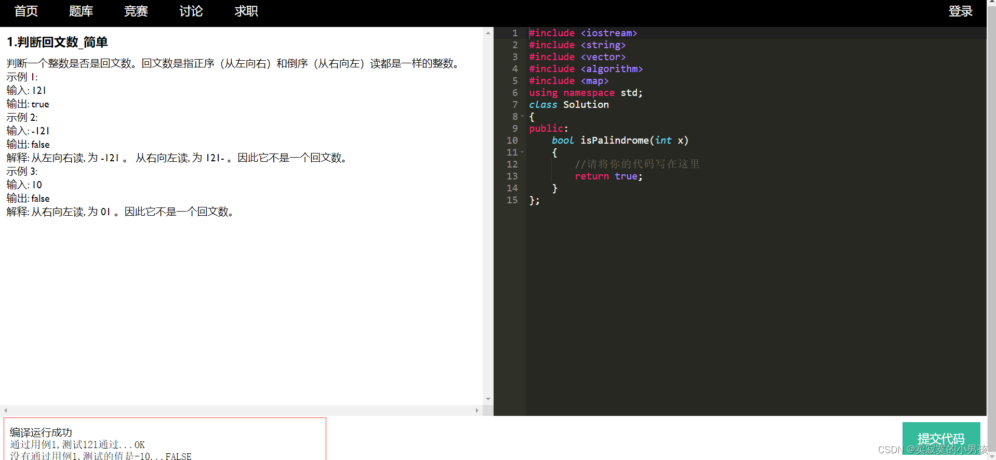
Task: Click the 登录 login link
Action: click(x=961, y=11)
